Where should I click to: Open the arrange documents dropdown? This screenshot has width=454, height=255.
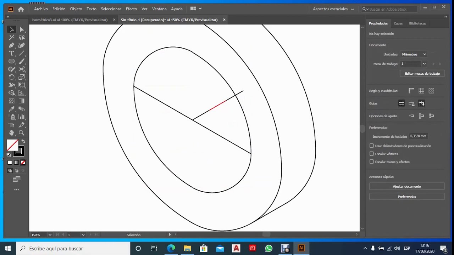coord(196,9)
